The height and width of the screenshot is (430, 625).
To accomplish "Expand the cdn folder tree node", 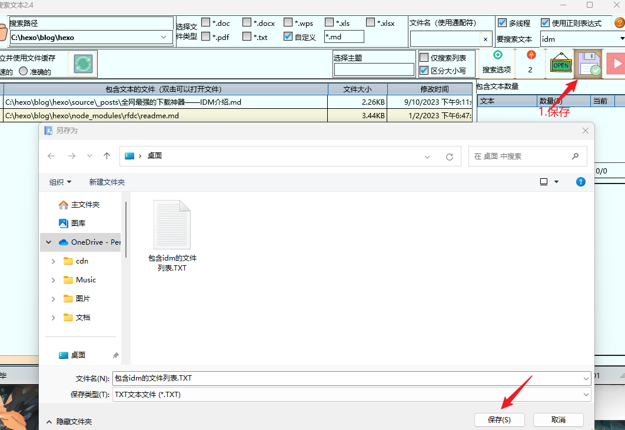I will (x=54, y=261).
